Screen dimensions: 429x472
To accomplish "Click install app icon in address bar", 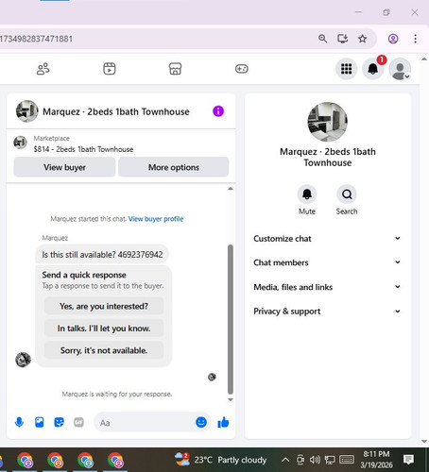I will pos(342,39).
